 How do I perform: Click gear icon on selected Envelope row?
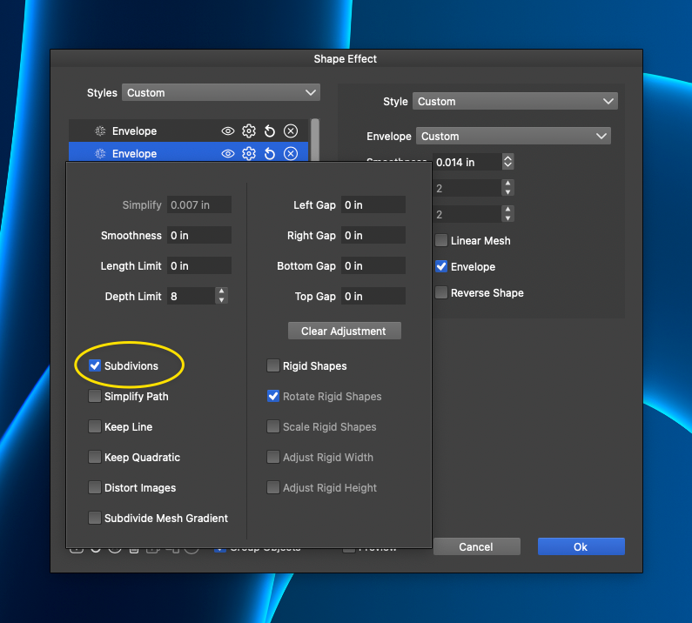pyautogui.click(x=249, y=154)
